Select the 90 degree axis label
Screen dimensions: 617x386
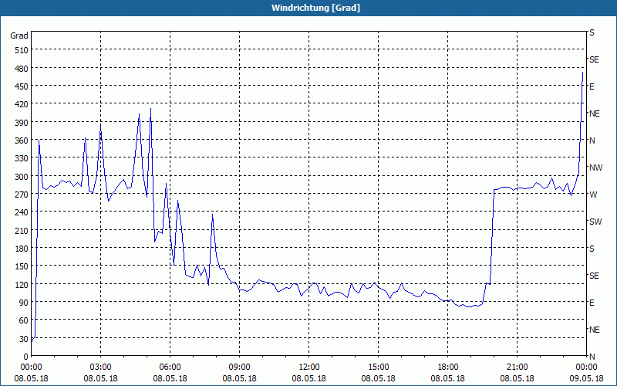24,303
